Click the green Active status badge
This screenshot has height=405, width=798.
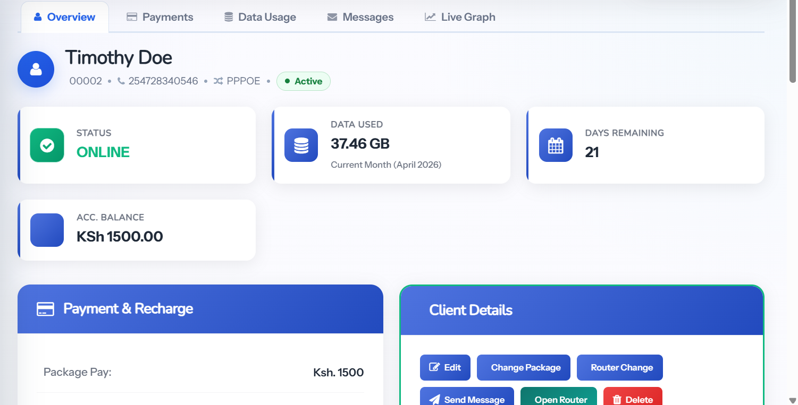(x=304, y=81)
